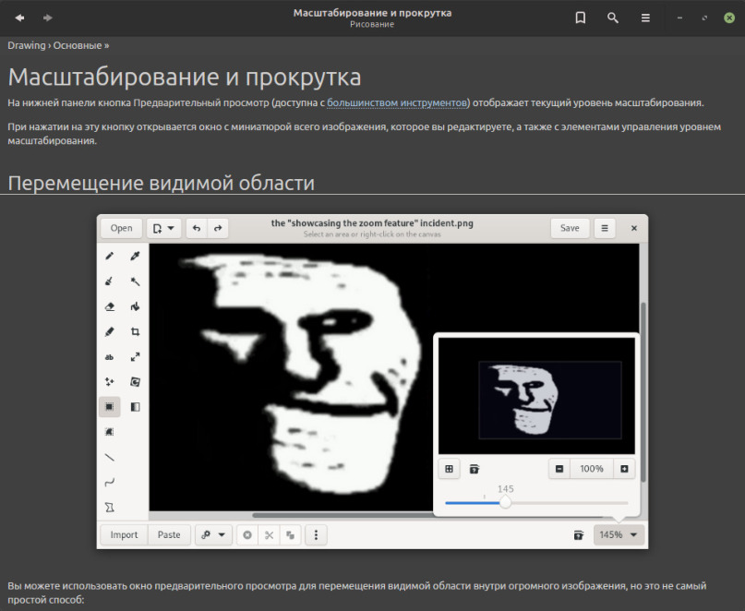
Task: Activate the rectangle selection tool
Action: coord(110,406)
